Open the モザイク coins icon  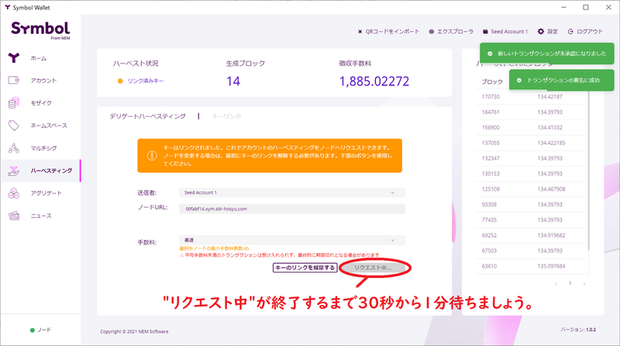click(14, 103)
